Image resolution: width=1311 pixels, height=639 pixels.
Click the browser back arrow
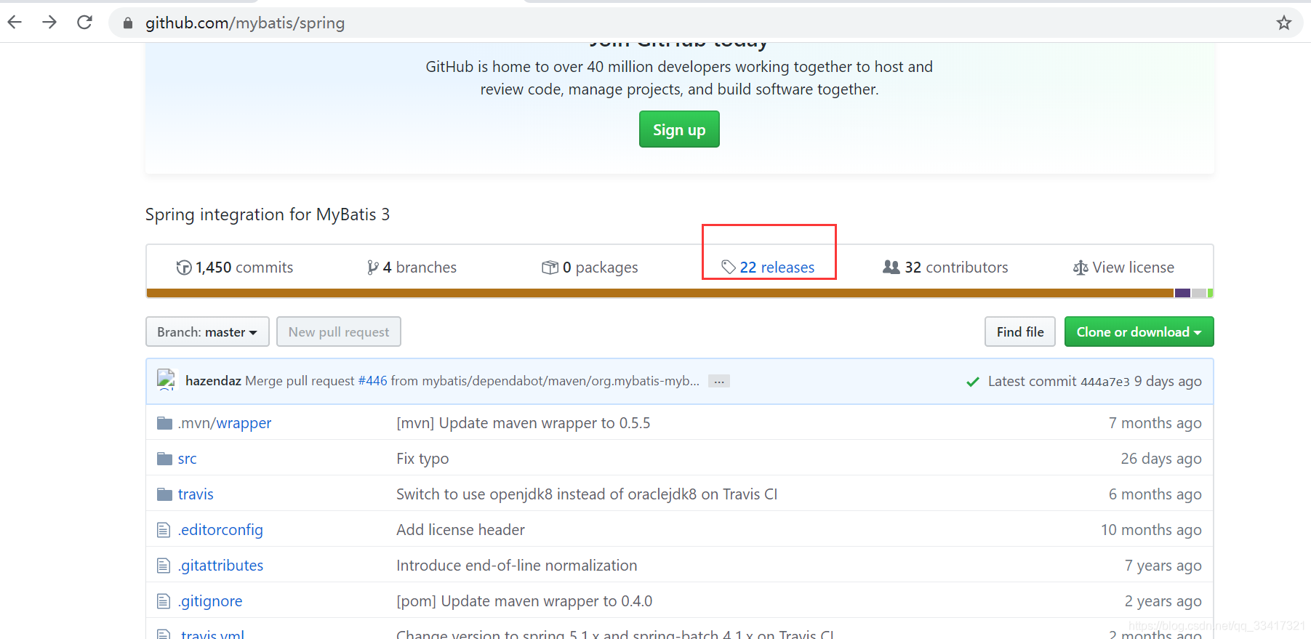[x=15, y=23]
